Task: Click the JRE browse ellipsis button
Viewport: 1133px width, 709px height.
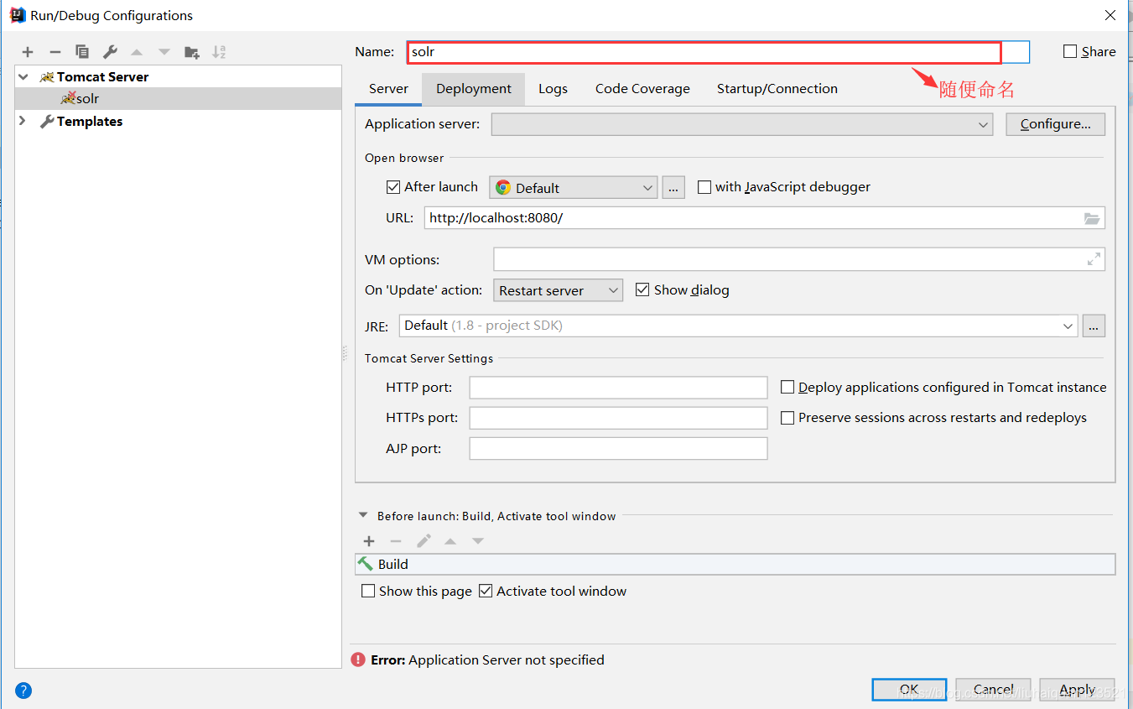Action: [x=1094, y=326]
